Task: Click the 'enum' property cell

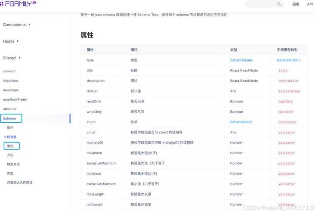Action: click(x=103, y=122)
